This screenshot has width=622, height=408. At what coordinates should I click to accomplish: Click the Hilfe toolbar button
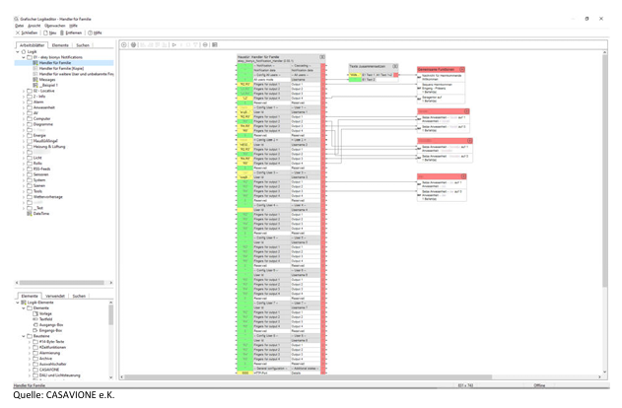pyautogui.click(x=95, y=33)
